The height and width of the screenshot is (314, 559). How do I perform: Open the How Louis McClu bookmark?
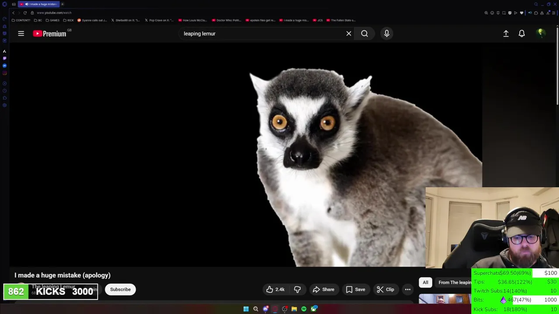click(x=193, y=20)
